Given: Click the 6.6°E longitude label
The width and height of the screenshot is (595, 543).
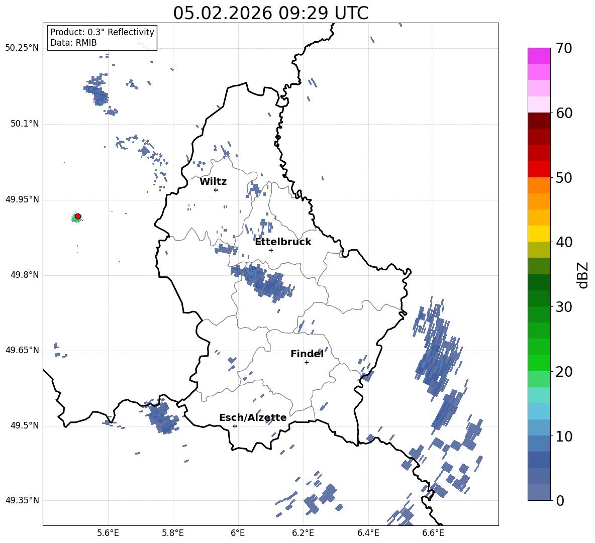Looking at the screenshot, I should point(433,533).
